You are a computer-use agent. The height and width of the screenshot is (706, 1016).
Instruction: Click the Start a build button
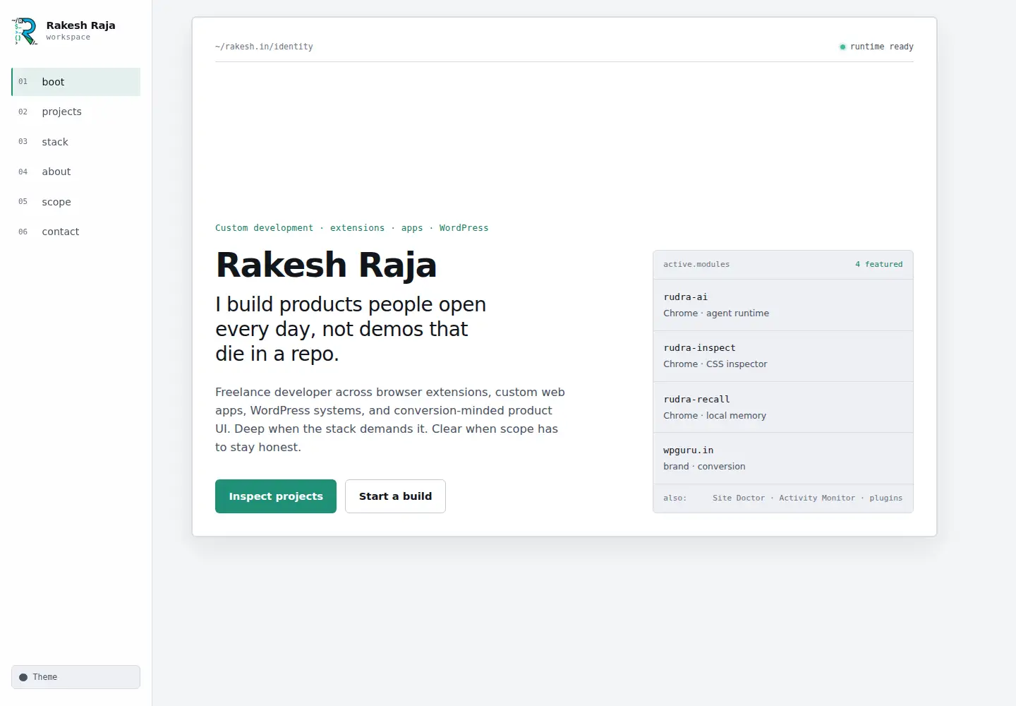click(x=395, y=496)
